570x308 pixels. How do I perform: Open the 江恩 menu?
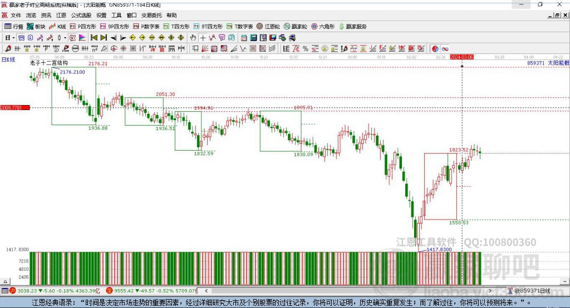(61, 15)
